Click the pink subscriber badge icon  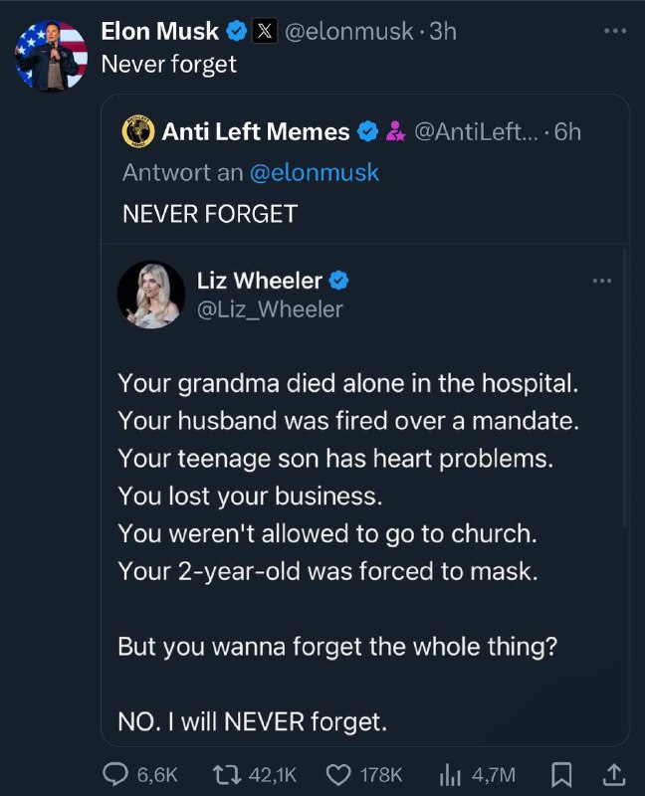tap(395, 131)
